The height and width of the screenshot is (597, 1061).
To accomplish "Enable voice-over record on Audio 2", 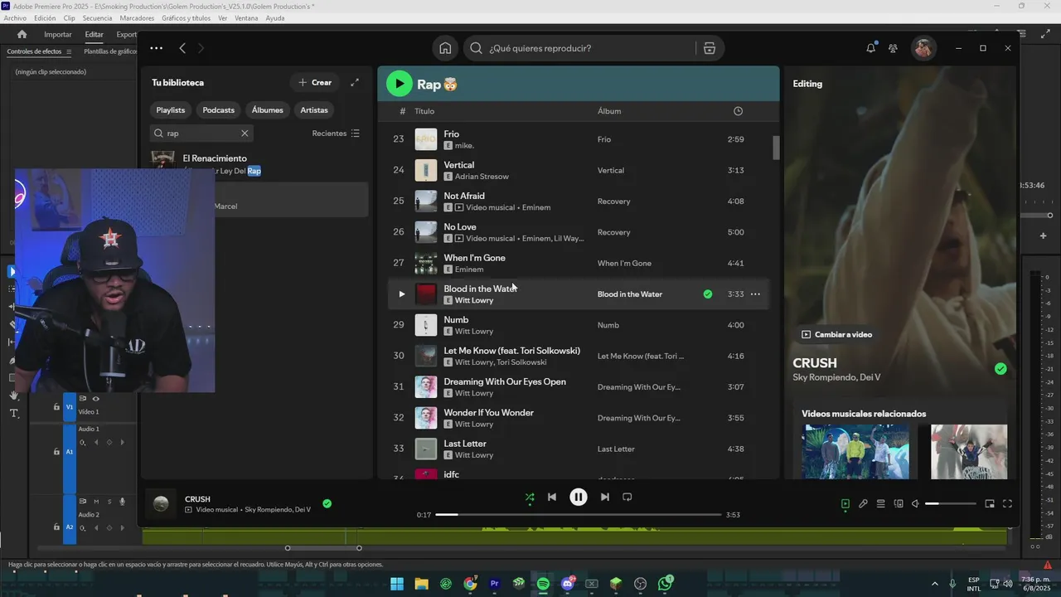I will click(x=122, y=501).
